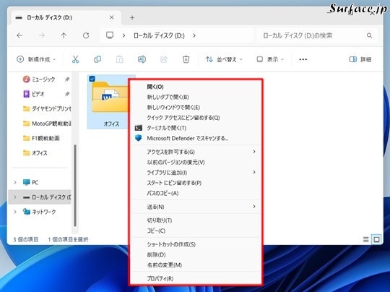The image size is (390, 292).
Task: Open the 新規作成 dropdown
Action: click(x=36, y=59)
